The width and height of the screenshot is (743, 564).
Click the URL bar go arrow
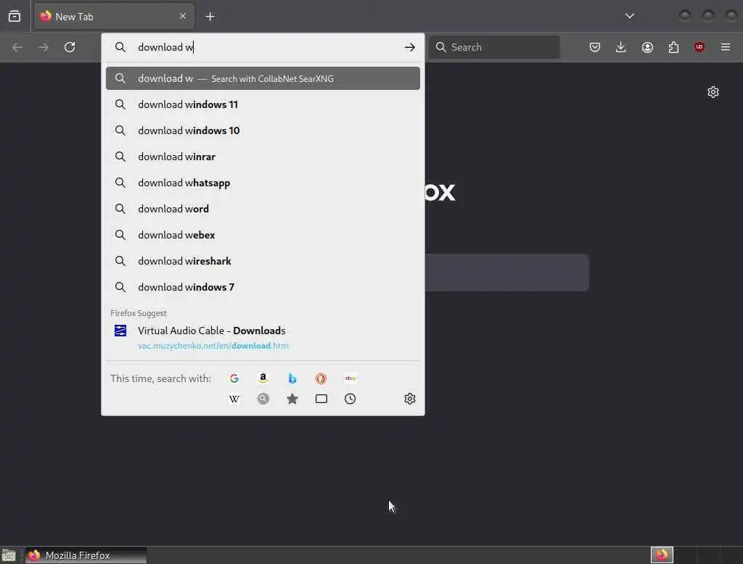coord(409,47)
